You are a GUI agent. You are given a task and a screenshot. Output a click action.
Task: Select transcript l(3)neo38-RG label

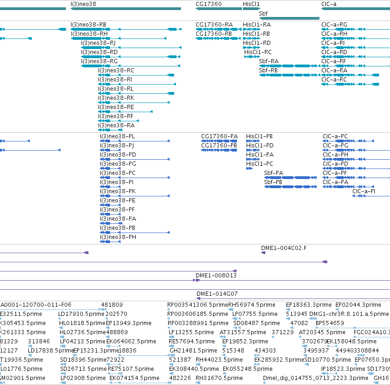tap(99, 61)
